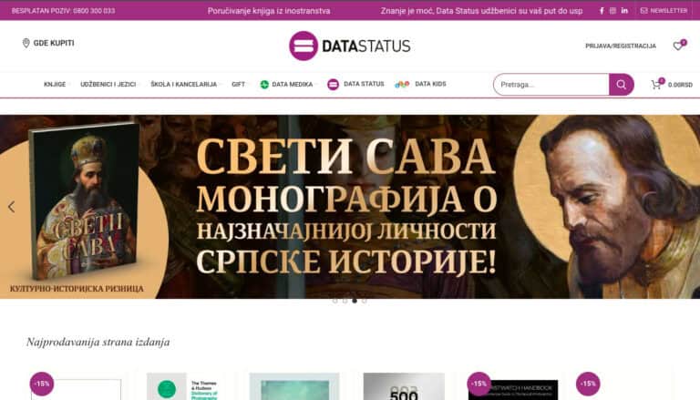Click the Data Status logo
Viewport: 700px width, 400px height.
point(350,46)
